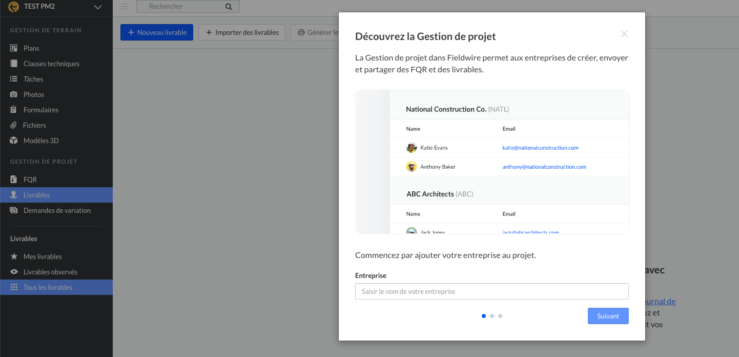
Task: Select Livrables under Gestion de projet
Action: 56,195
